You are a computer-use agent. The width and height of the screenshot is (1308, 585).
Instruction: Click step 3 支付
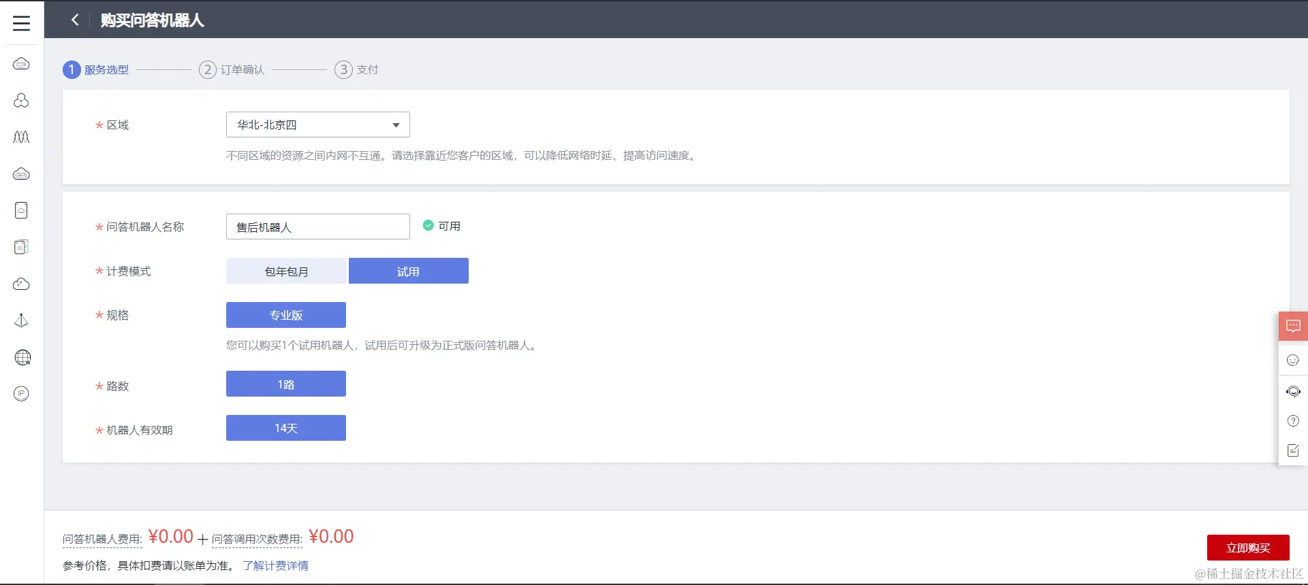pos(356,69)
